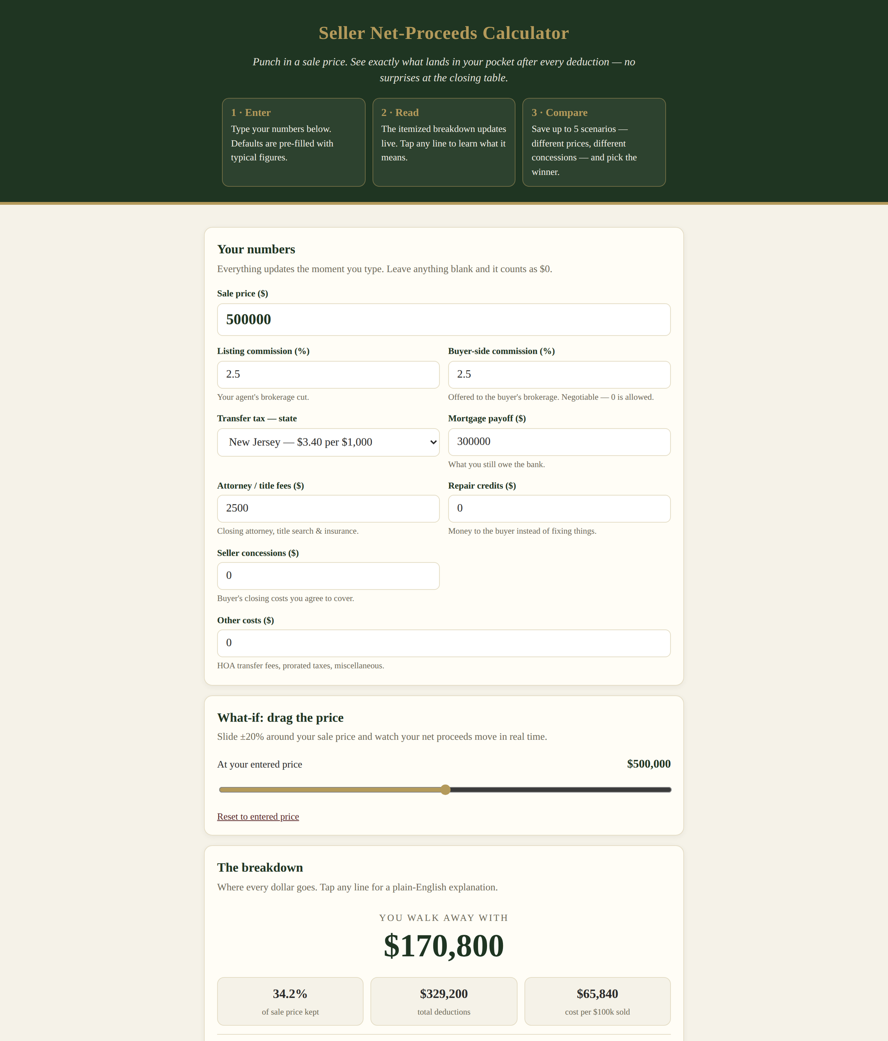The height and width of the screenshot is (1041, 888).
Task: Click the 'Your numbers' heading
Action: (x=256, y=249)
